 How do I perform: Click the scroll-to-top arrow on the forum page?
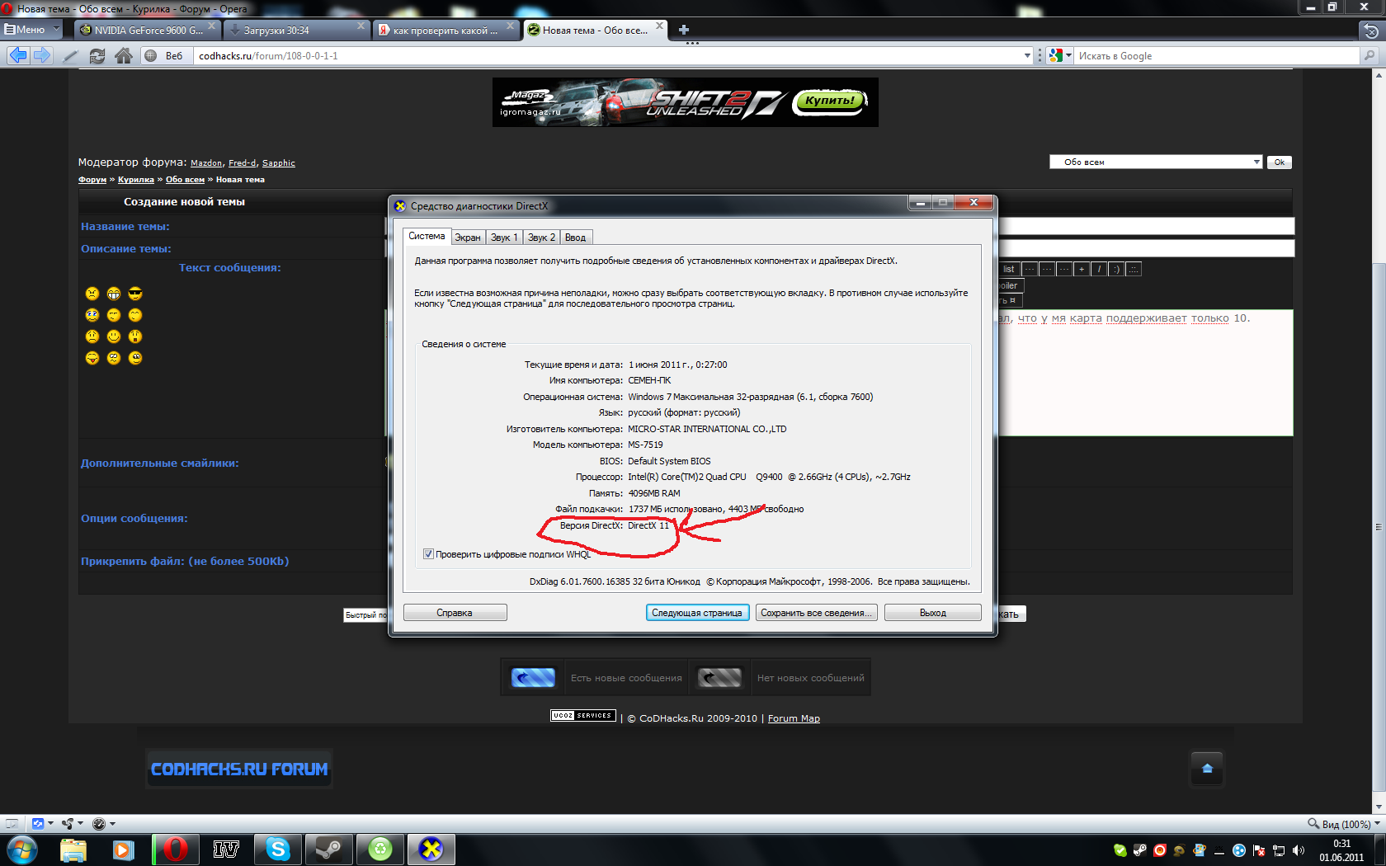1207,769
